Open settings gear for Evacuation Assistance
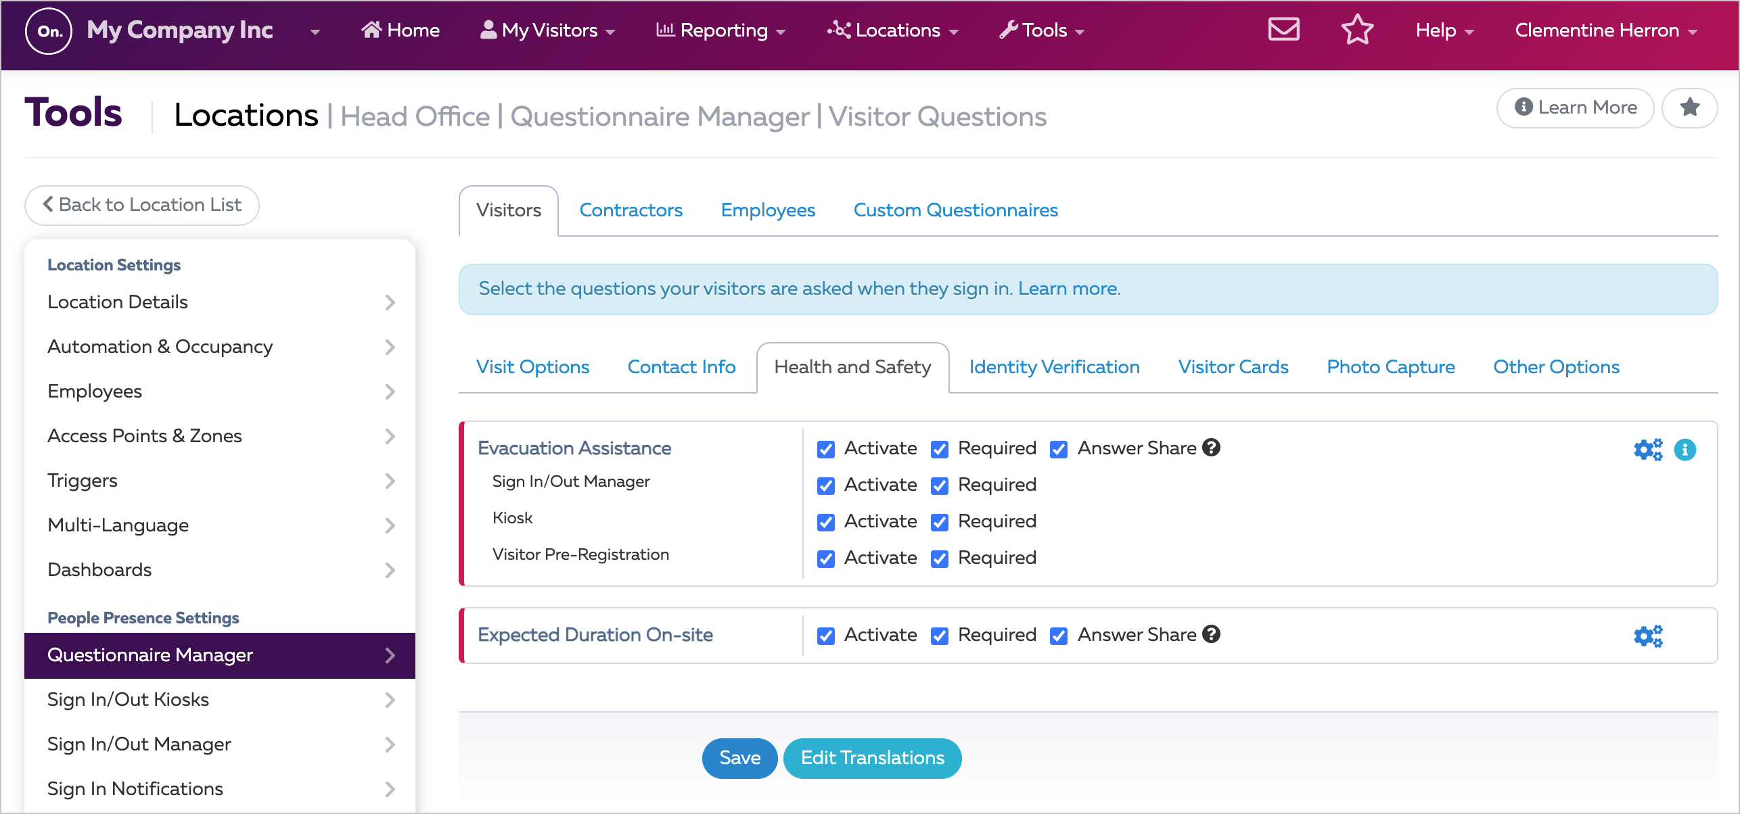This screenshot has width=1740, height=814. pyautogui.click(x=1647, y=449)
